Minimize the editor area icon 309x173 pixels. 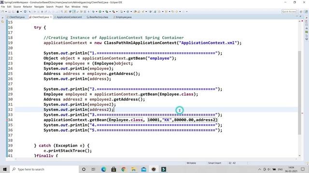[297, 16]
